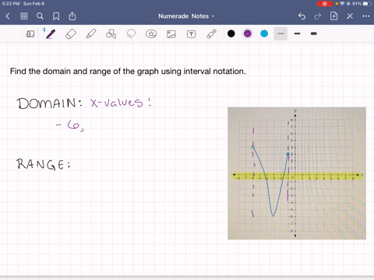Select the Shapes tool

pyautogui.click(x=111, y=34)
